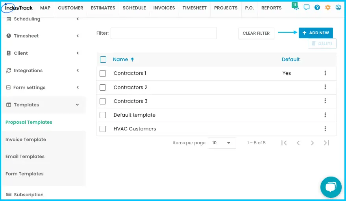This screenshot has width=346, height=201.
Task: Open the chat messages icon in the header
Action: tap(307, 7)
